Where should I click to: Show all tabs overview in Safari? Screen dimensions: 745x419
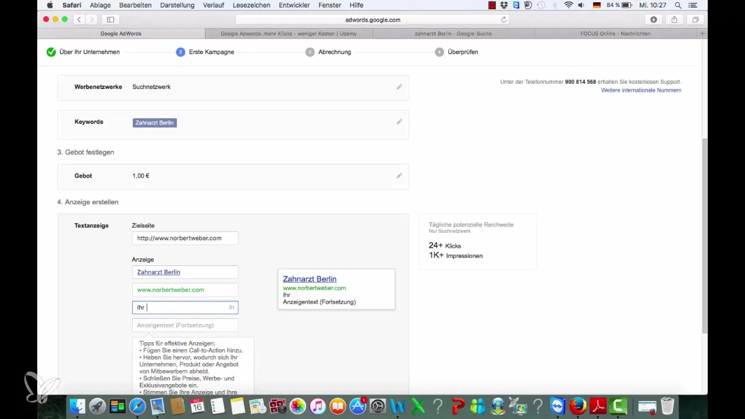(x=695, y=19)
